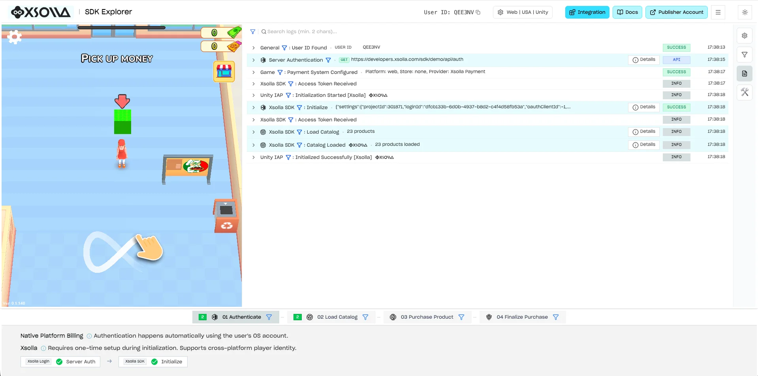Open the Docs button
This screenshot has height=376, width=758.
coord(627,12)
